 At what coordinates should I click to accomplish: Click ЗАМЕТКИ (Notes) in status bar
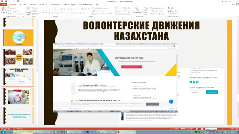coord(174,129)
